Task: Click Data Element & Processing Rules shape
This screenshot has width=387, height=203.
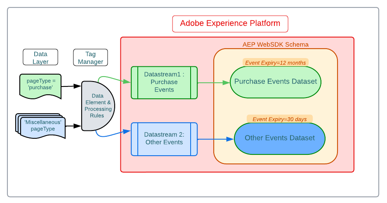Action: [98, 106]
